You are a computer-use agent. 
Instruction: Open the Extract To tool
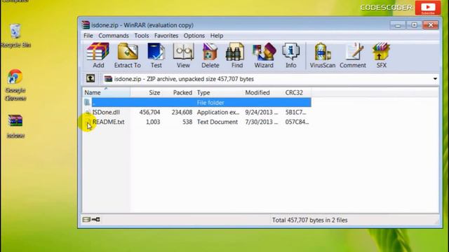128,55
